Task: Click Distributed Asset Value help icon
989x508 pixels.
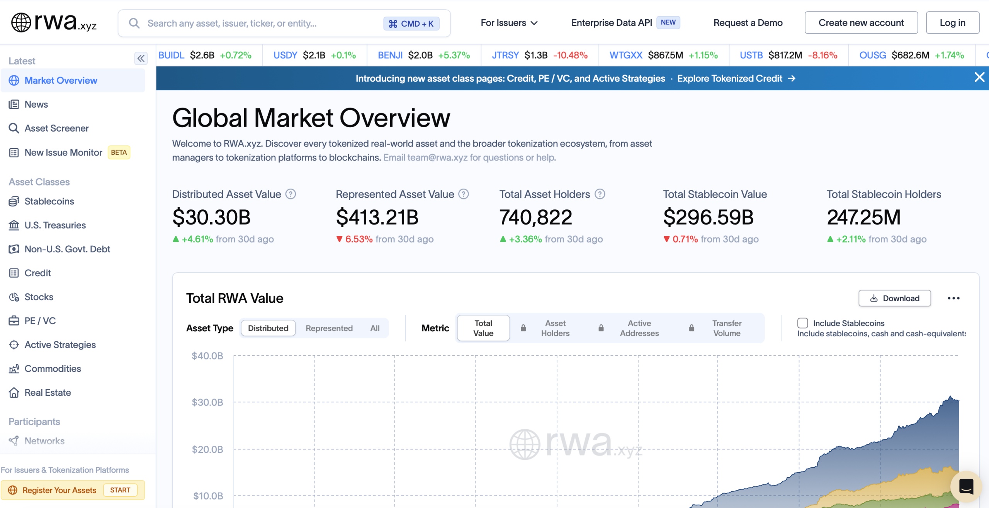Action: pyautogui.click(x=291, y=194)
